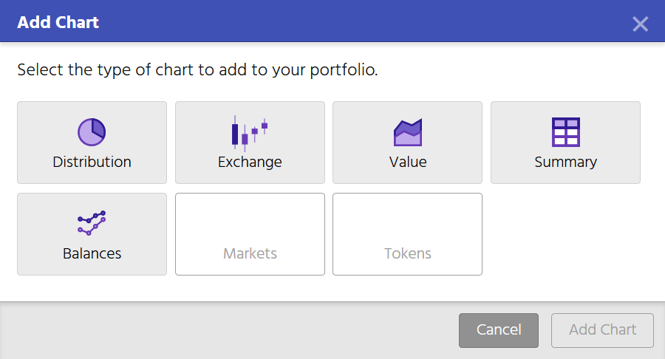Click the Value area chart icon
Viewport: 665px width, 359px height.
407,132
